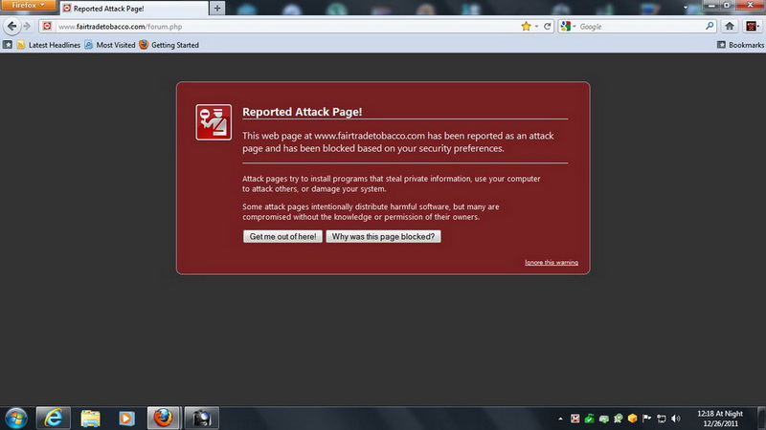766x430 pixels.
Task: Click the red X tray icon
Action: [575, 419]
